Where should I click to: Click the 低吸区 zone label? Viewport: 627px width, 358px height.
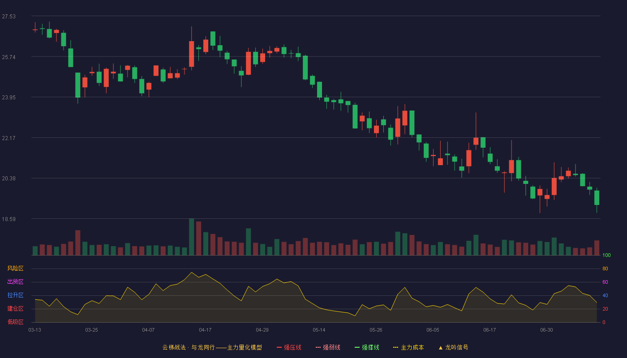[15, 322]
